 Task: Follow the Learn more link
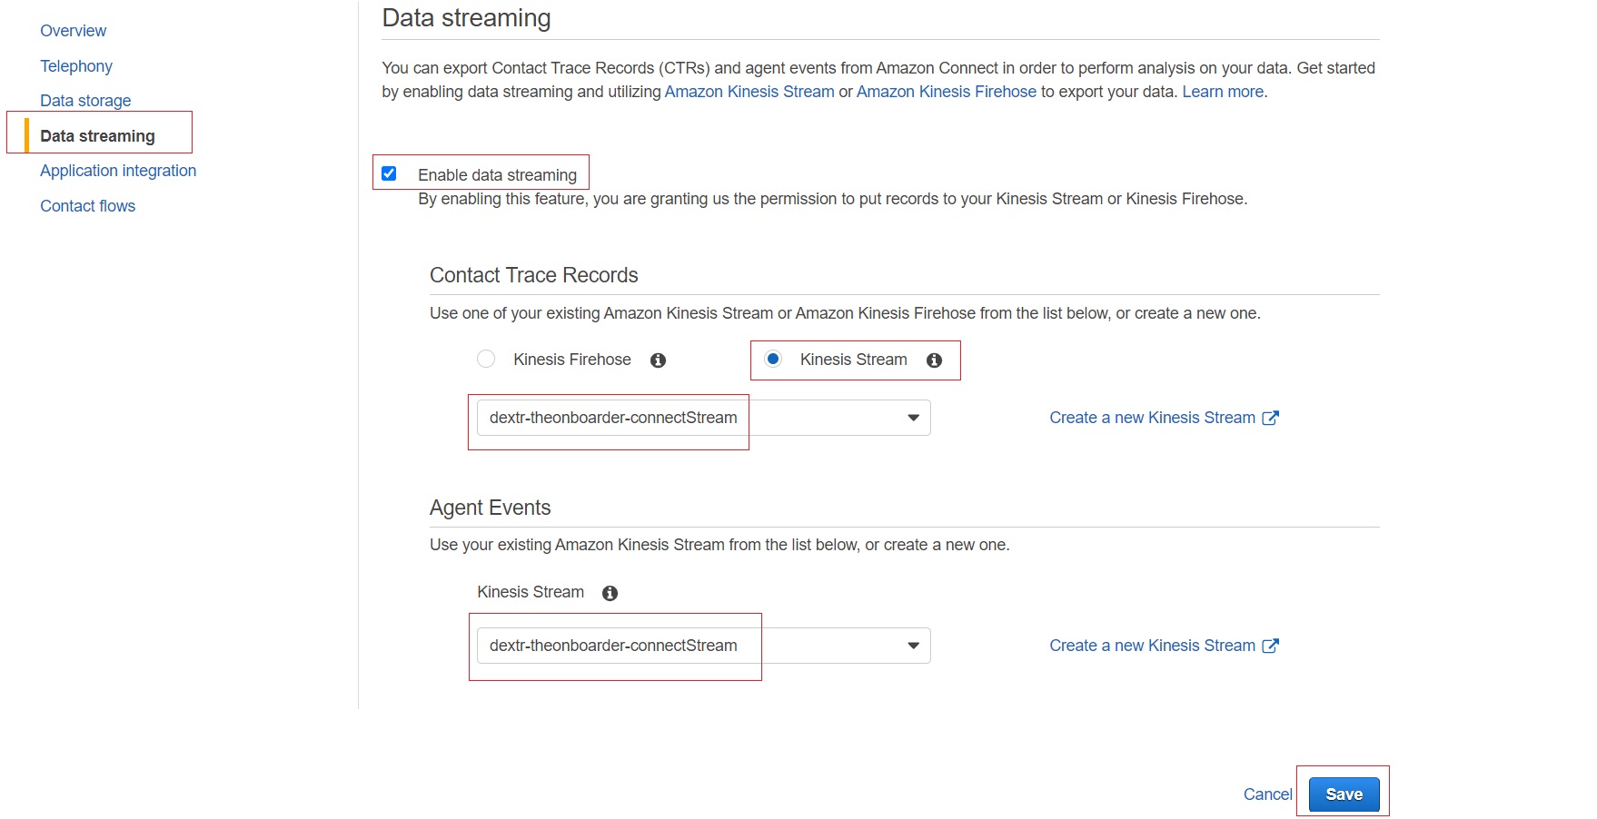click(1223, 92)
